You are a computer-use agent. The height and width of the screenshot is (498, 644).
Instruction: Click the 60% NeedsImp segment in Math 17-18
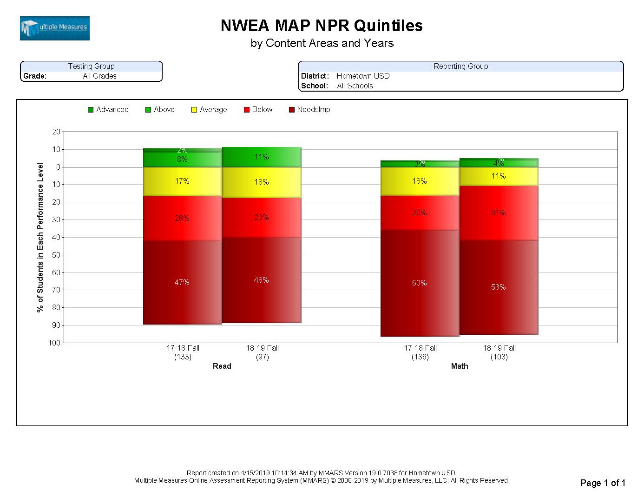point(420,283)
